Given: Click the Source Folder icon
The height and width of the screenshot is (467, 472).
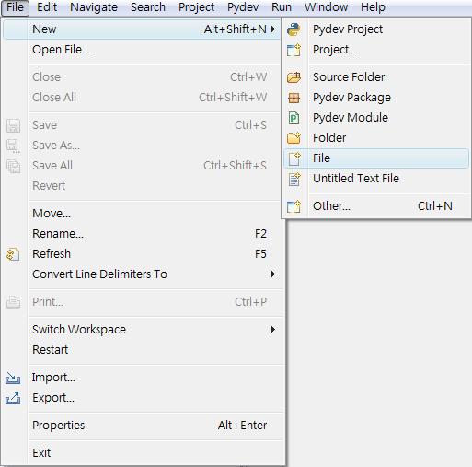Looking at the screenshot, I should pyautogui.click(x=294, y=77).
